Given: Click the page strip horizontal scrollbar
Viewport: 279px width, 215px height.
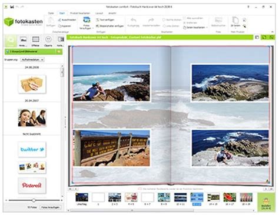Looking at the screenshot, I should coord(132,211).
